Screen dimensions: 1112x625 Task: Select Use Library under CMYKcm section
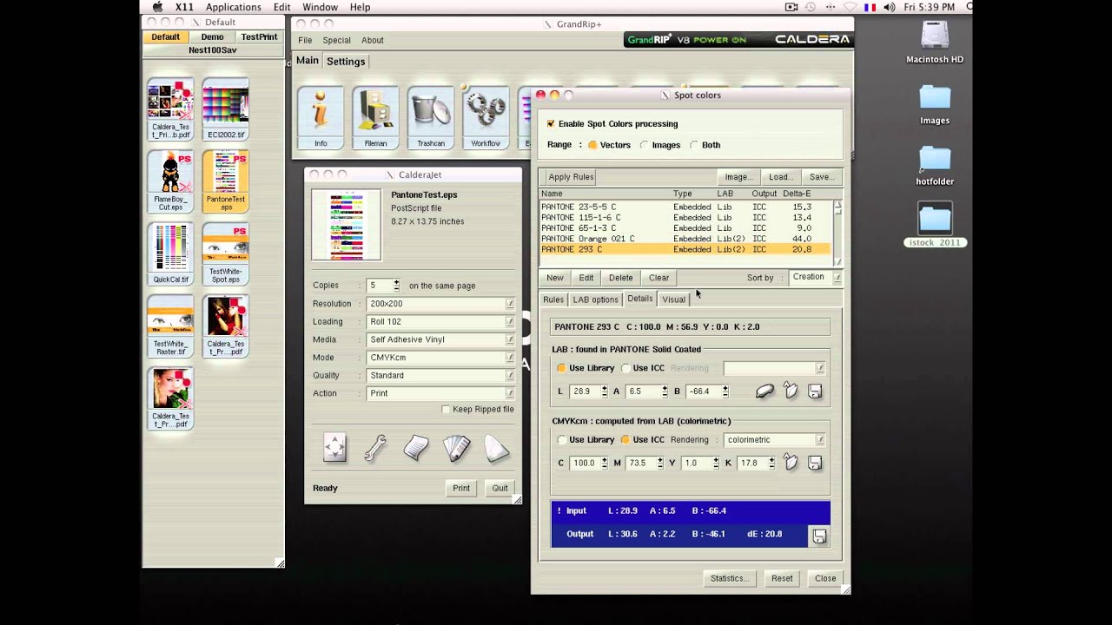pyautogui.click(x=561, y=440)
